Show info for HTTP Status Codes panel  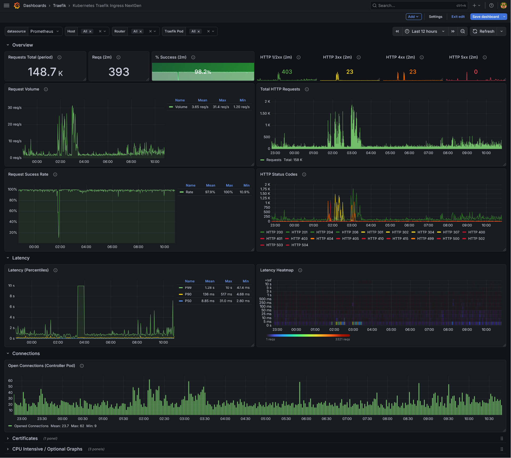tap(304, 175)
